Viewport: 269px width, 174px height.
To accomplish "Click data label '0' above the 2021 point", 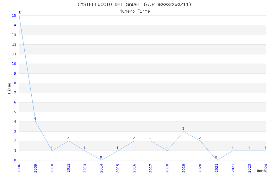I will tap(216, 157).
